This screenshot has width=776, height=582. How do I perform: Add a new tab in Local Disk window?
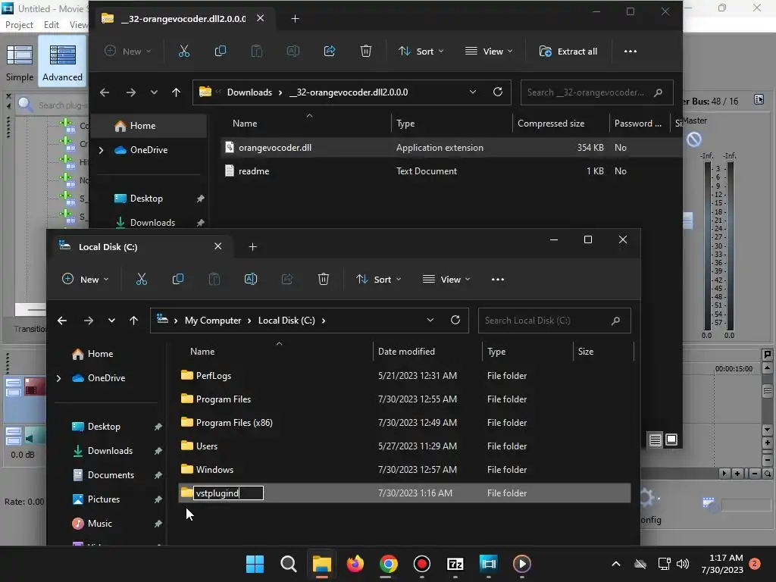pyautogui.click(x=252, y=246)
